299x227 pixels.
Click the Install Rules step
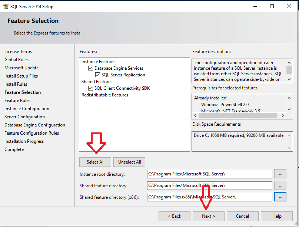click(x=16, y=84)
